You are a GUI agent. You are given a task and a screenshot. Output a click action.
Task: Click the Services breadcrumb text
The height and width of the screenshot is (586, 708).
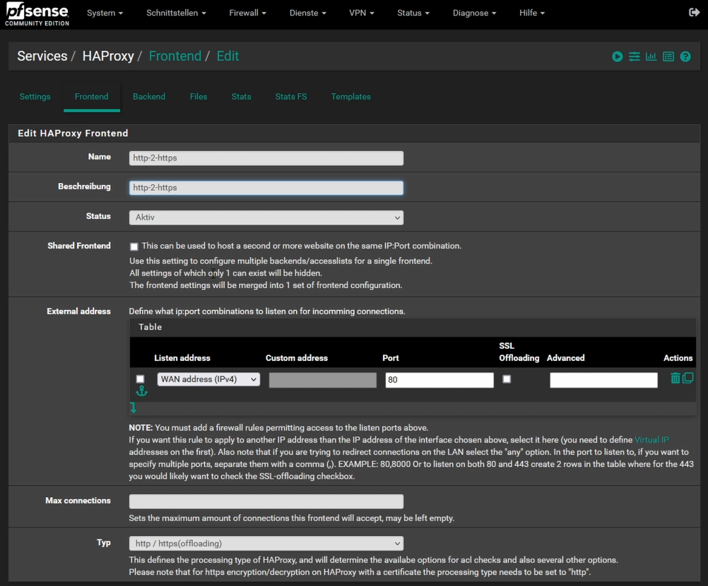tap(42, 56)
